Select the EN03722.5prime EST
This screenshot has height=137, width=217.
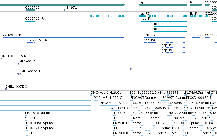click(169, 115)
